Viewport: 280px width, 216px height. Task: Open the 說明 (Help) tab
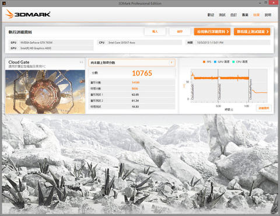tap(268, 15)
